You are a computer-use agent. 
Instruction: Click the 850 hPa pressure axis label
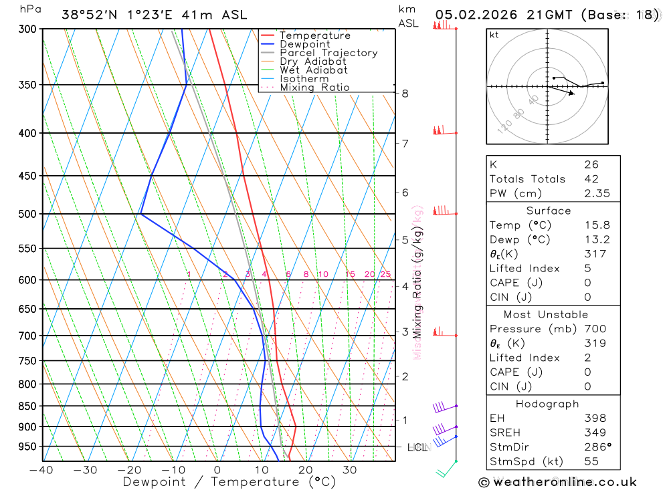coord(27,406)
